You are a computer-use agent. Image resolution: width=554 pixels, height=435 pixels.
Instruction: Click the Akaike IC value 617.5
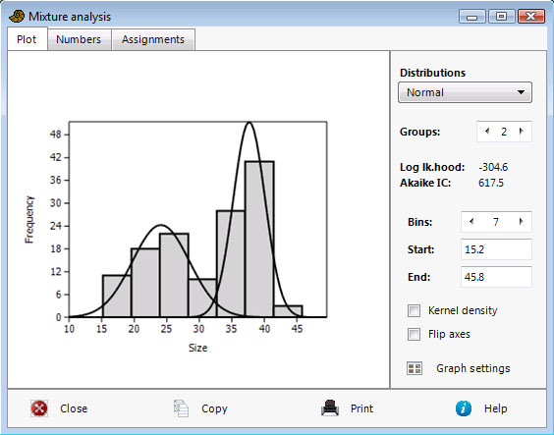(x=491, y=183)
